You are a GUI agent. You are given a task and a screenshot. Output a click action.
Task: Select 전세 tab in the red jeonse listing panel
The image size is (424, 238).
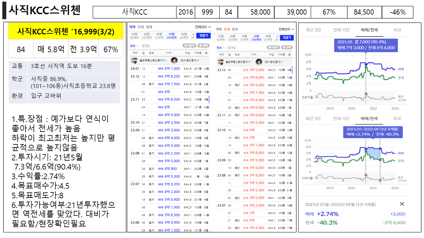coord(227,29)
